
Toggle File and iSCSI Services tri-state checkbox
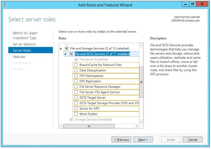71,54
